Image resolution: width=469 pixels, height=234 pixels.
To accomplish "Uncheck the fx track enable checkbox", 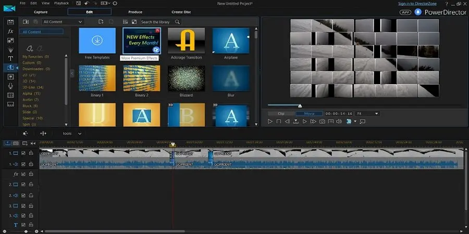I will 23,174.
